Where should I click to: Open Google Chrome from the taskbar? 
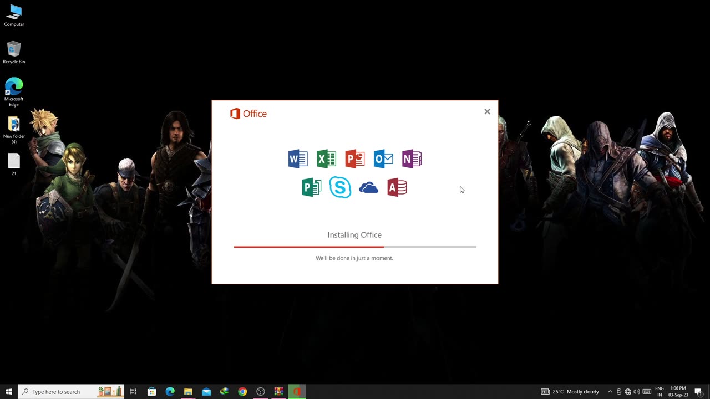[x=242, y=392]
